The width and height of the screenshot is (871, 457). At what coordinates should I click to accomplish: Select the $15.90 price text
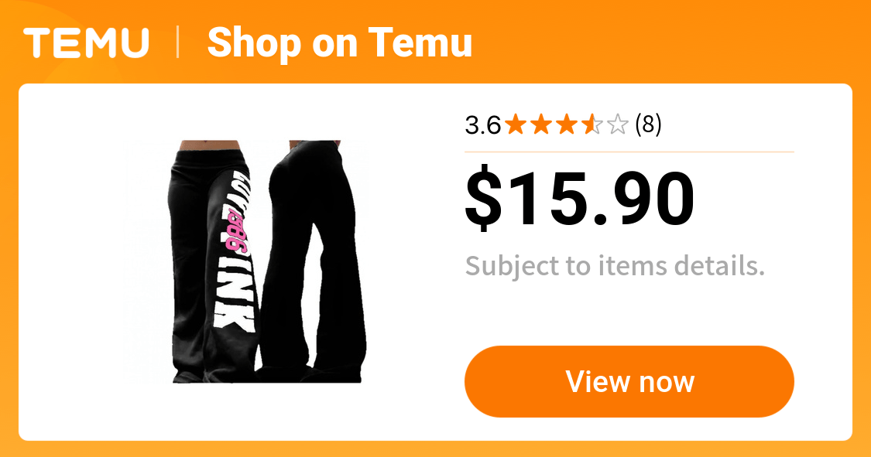pos(579,199)
